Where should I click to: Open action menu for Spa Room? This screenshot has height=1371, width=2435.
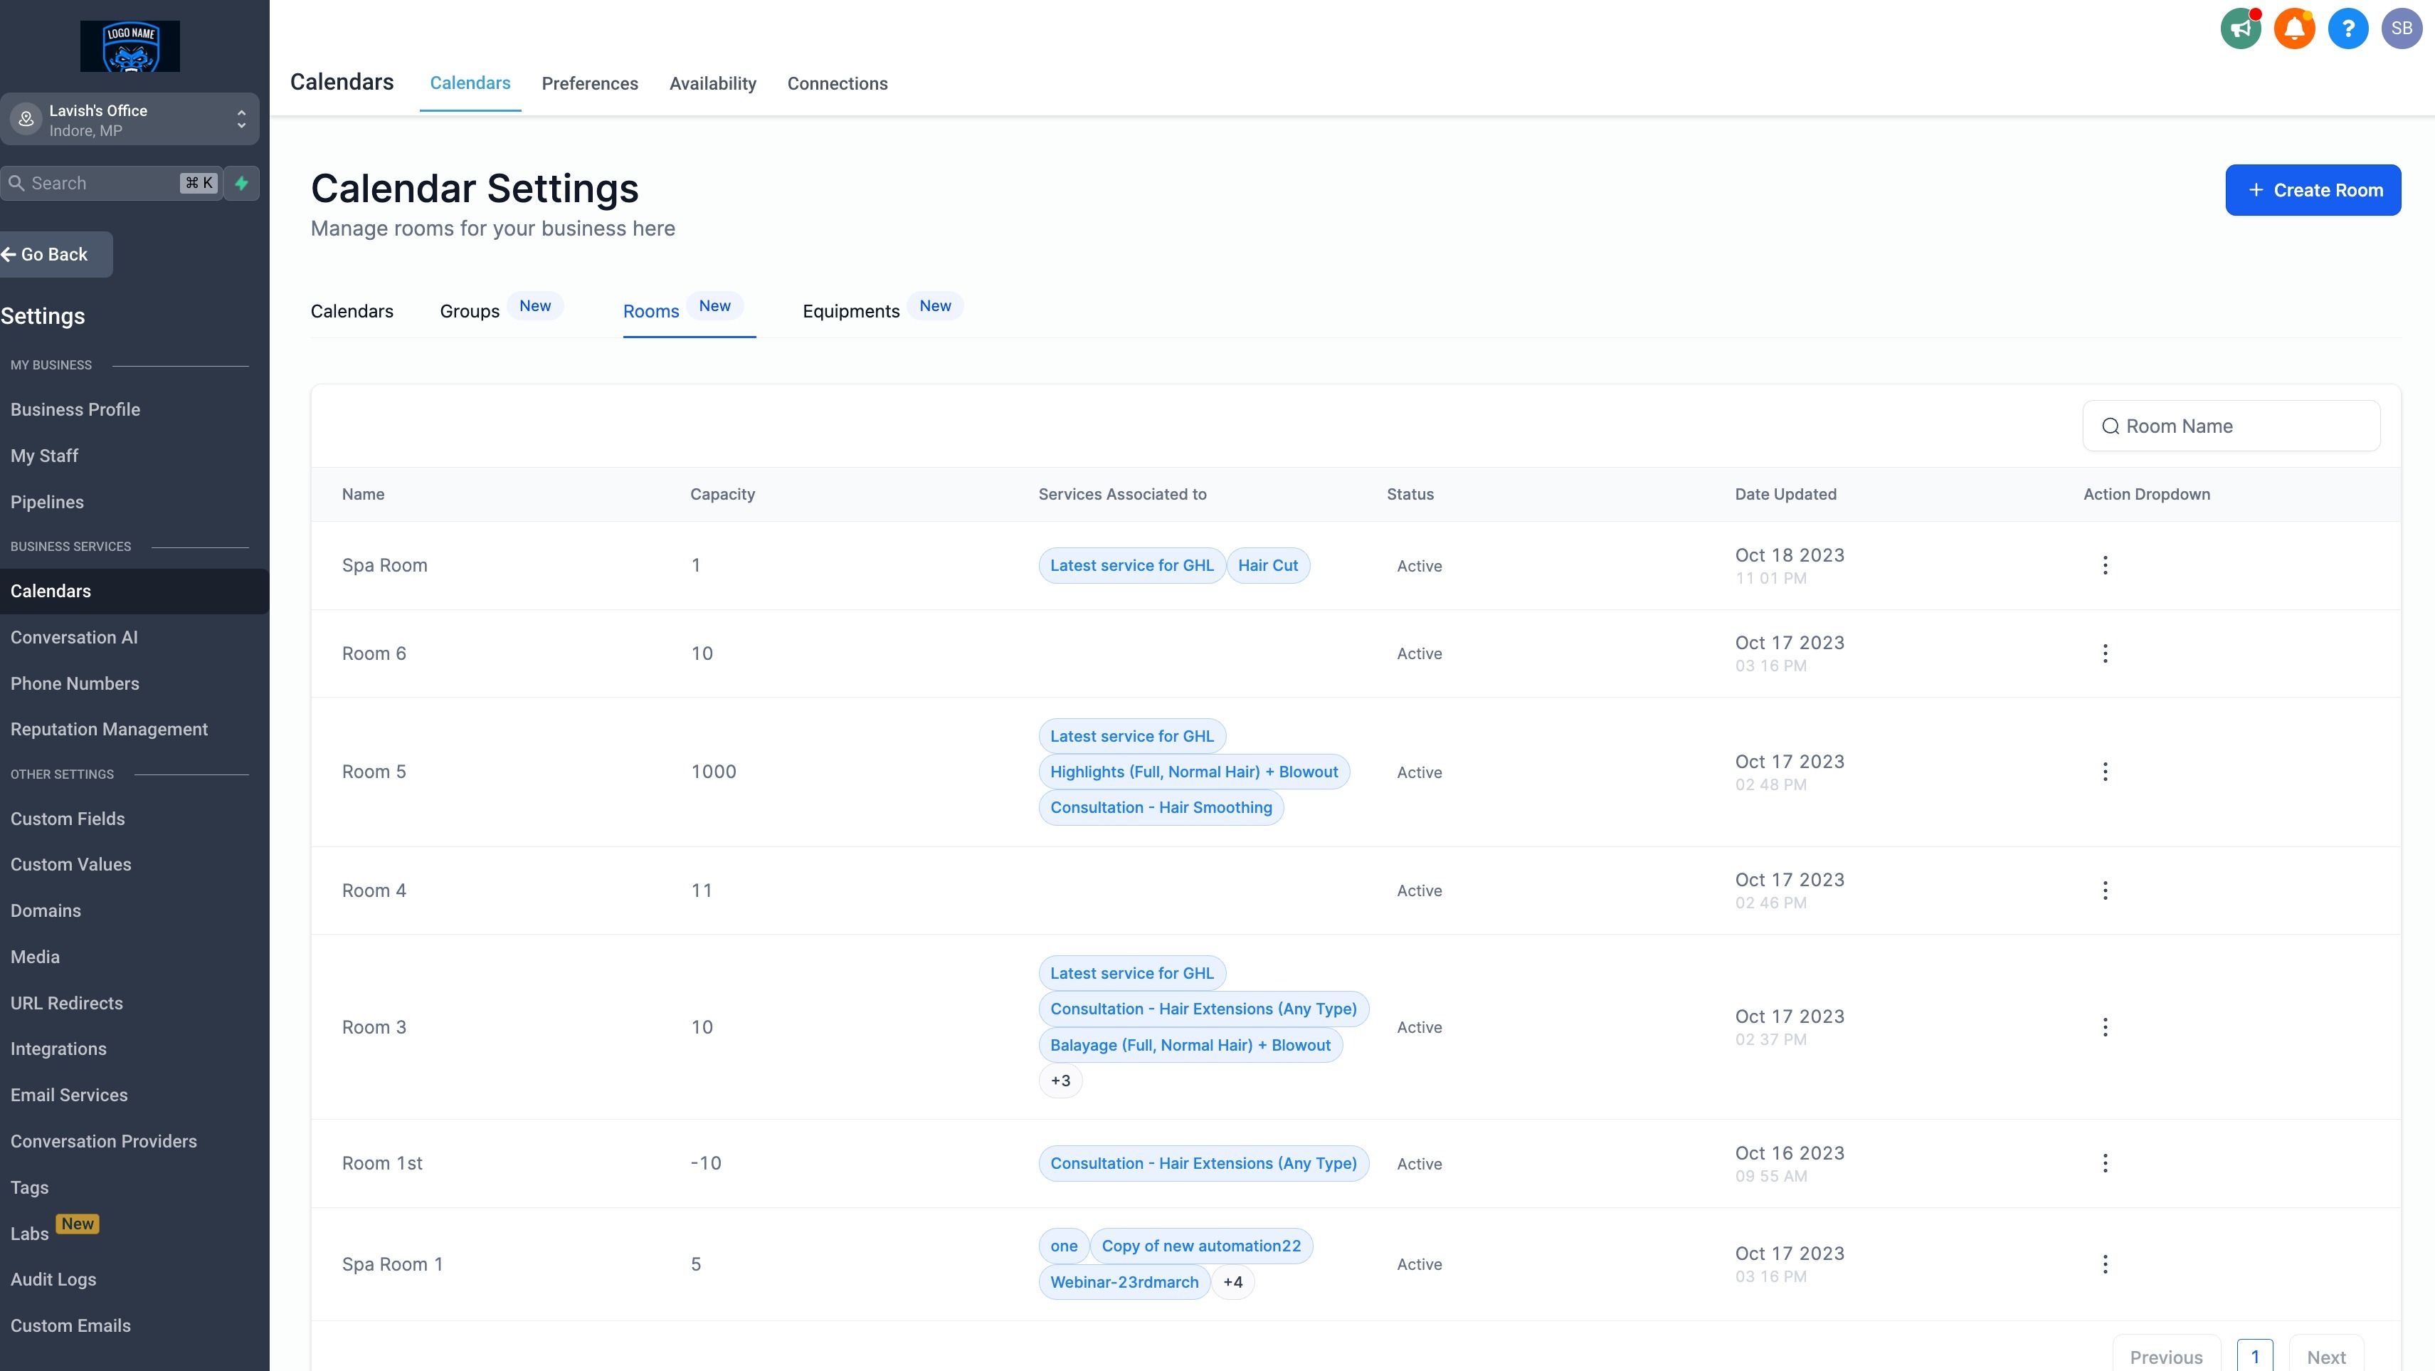coord(2104,565)
